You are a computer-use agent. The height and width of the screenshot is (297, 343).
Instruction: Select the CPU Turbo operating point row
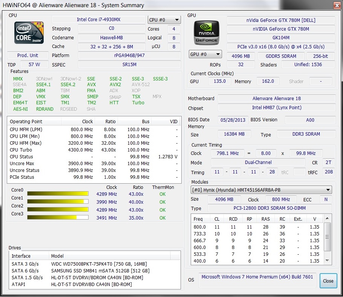94,150
